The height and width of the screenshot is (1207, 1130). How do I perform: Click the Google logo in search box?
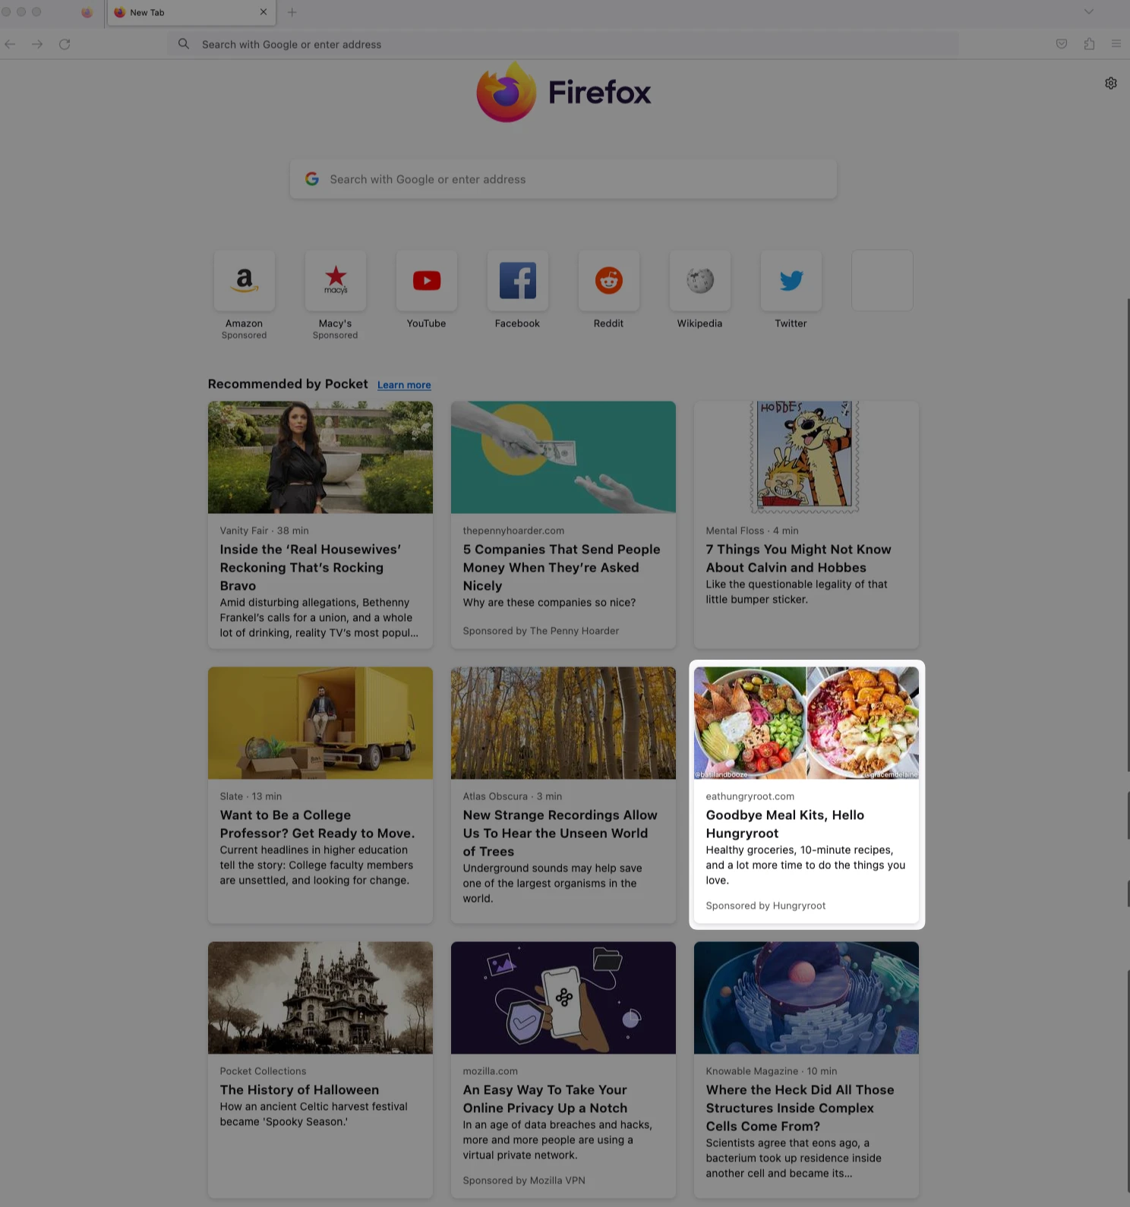(x=312, y=179)
